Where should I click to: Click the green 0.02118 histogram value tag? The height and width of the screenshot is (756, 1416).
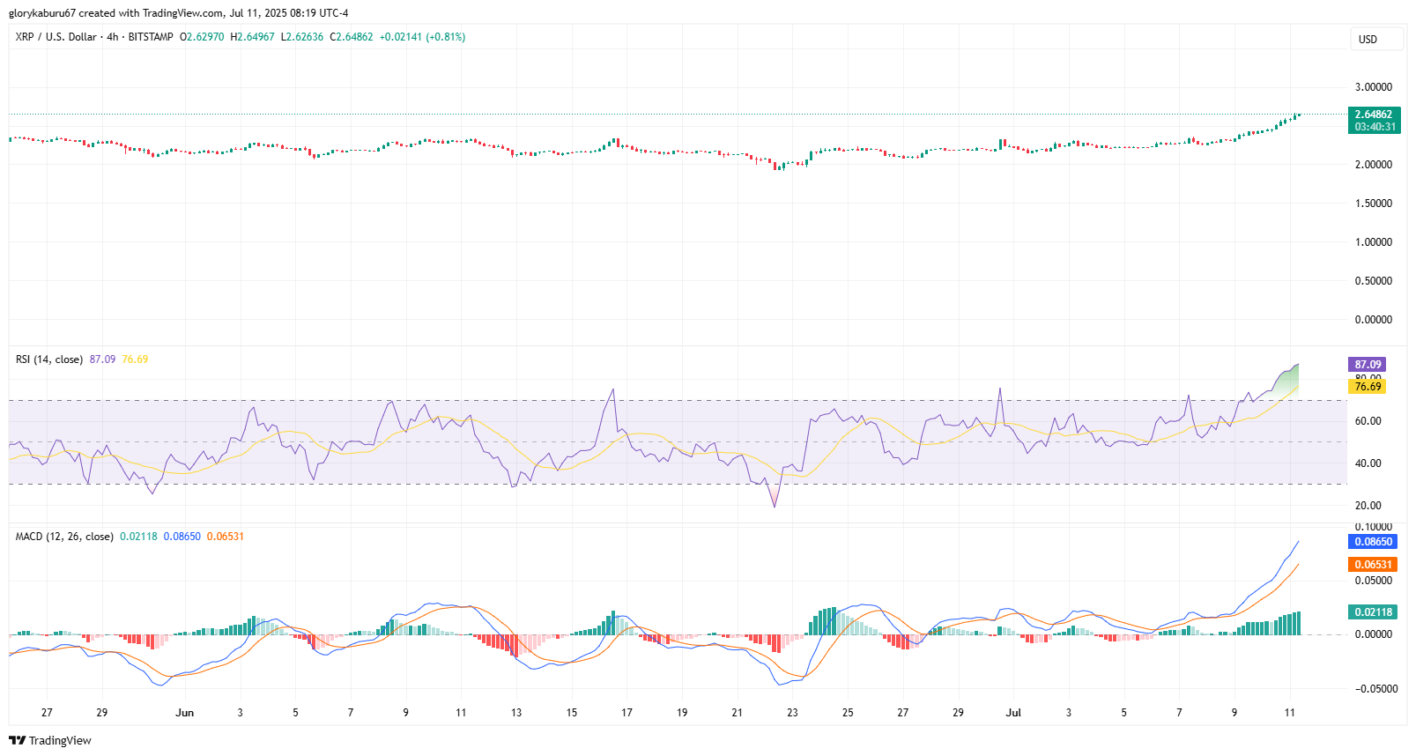pyautogui.click(x=1372, y=612)
